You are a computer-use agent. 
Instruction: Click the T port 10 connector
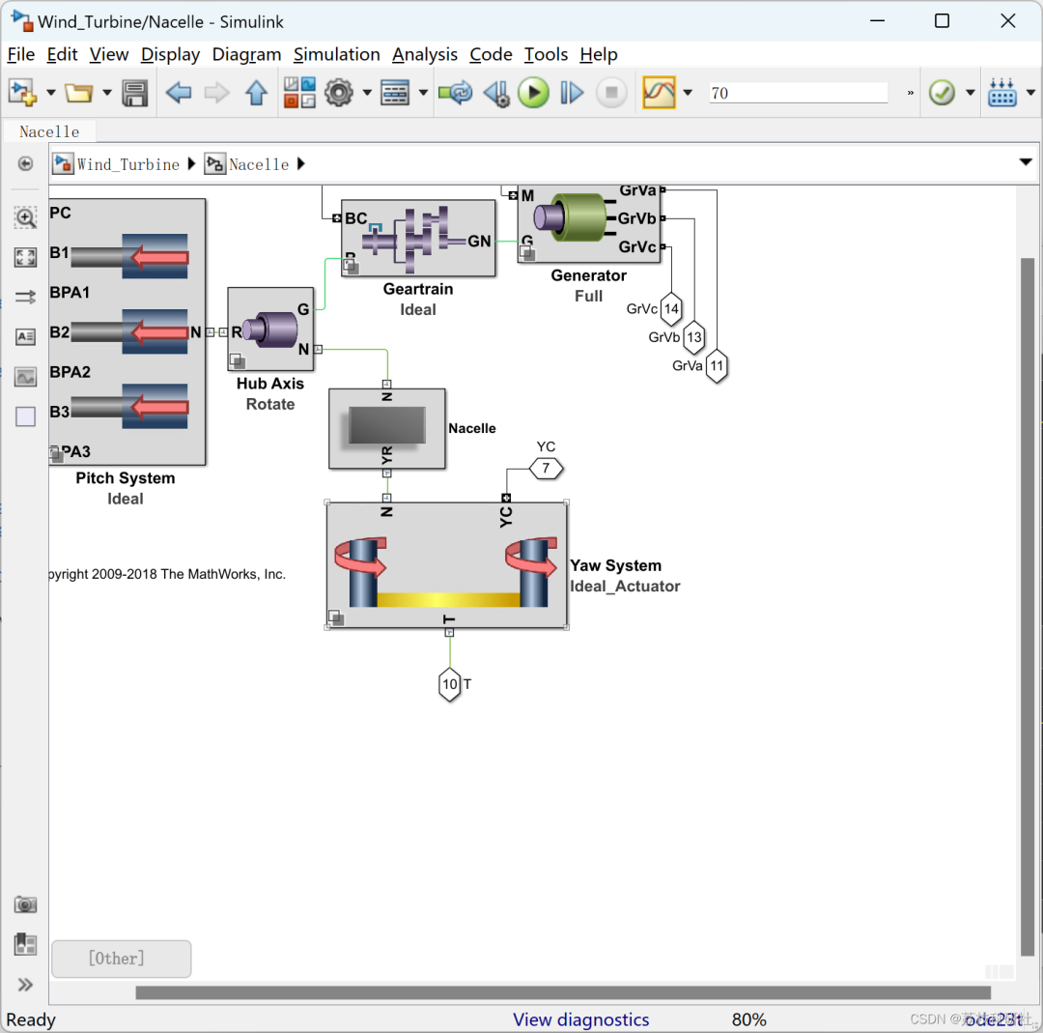coord(450,684)
